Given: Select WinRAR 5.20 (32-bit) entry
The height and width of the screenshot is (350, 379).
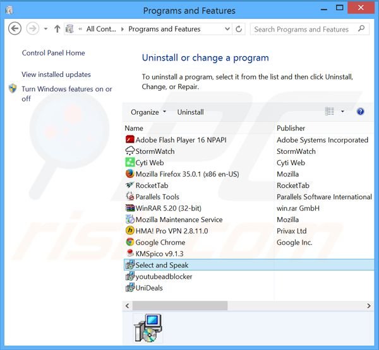Looking at the screenshot, I should click(169, 208).
